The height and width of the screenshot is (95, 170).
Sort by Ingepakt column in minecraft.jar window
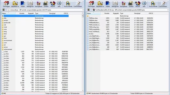point(29,13)
